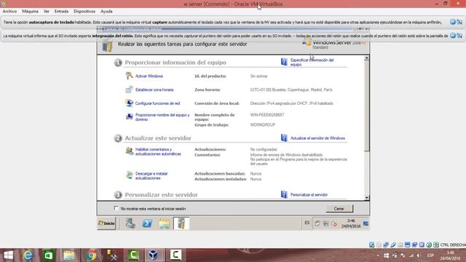Click mouse integration indicator in status bar
The width and height of the screenshot is (466, 262).
tap(429, 245)
